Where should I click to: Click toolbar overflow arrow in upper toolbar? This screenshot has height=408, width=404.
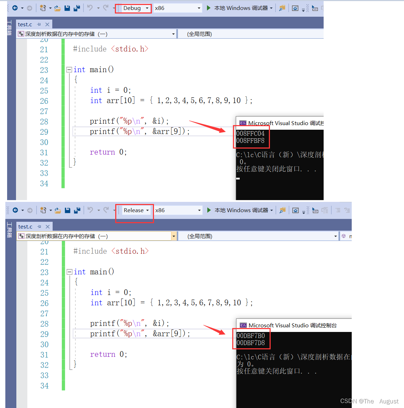coord(303,10)
